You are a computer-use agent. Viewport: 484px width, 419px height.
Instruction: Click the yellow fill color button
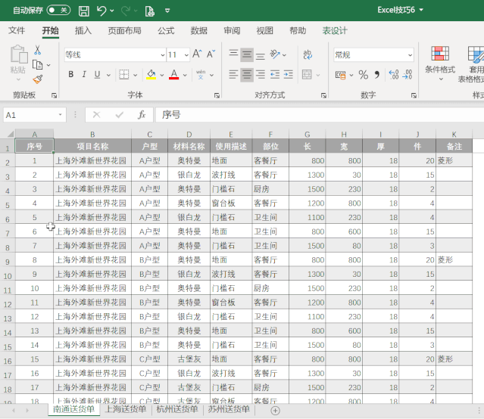151,74
